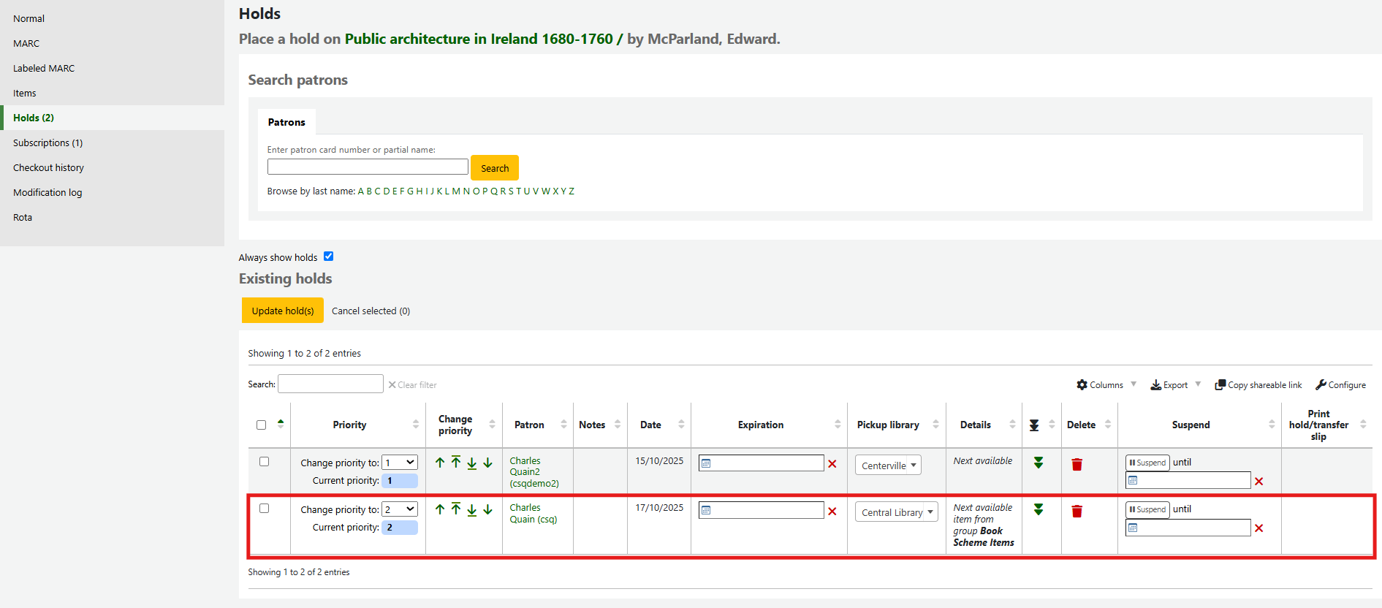Clear suspend-until date for Charles Quain2 hold
The image size is (1382, 608).
(1259, 482)
